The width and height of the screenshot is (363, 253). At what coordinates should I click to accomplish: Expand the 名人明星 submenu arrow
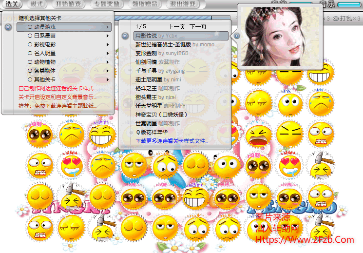[x=108, y=54]
